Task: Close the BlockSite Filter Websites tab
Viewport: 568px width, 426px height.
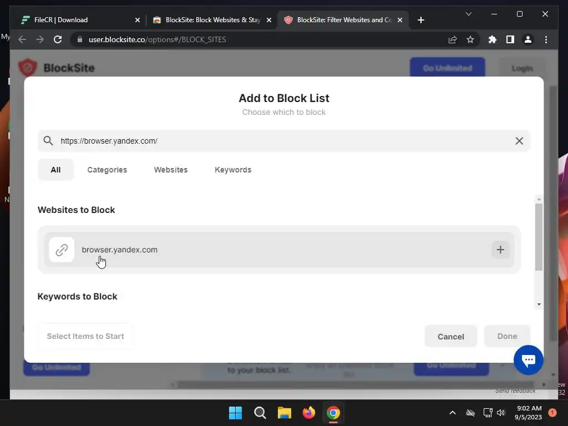Action: click(399, 21)
